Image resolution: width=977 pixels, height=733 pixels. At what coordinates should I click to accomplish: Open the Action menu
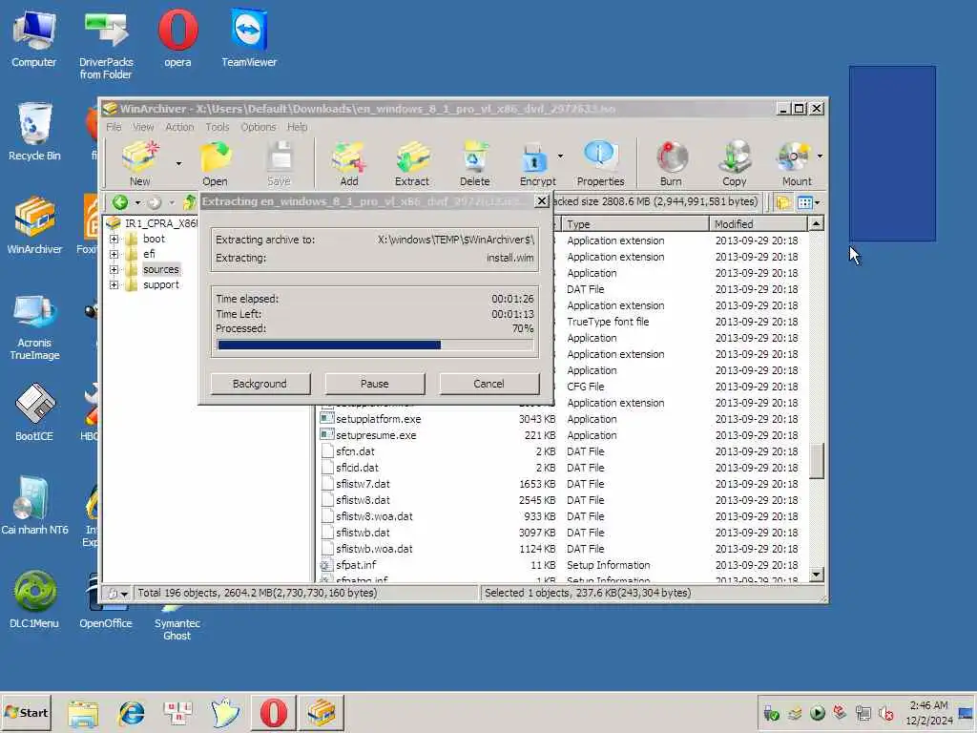[179, 127]
